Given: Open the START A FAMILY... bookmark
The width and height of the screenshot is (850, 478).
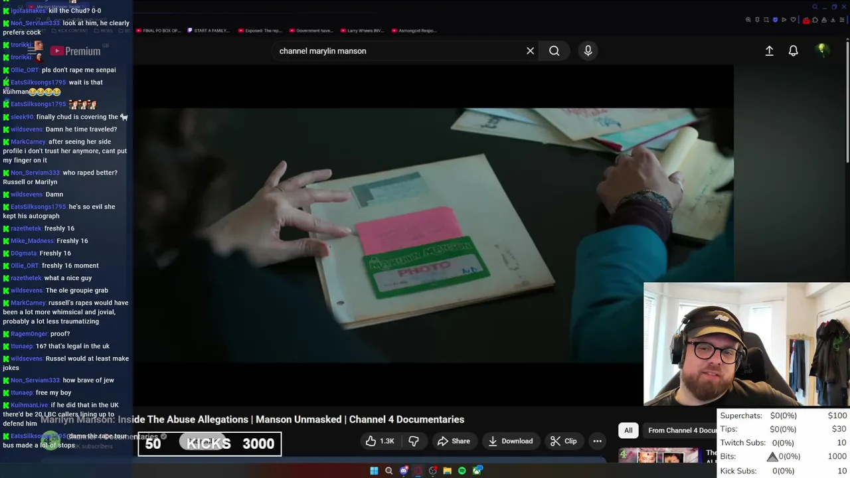Looking at the screenshot, I should (x=208, y=31).
